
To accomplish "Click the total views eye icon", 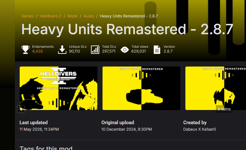I will (x=125, y=50).
